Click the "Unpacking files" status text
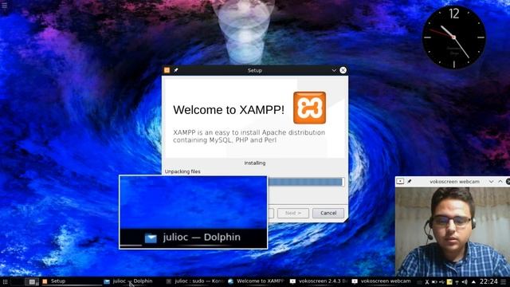Screen dimensions: 510x287 tap(182, 171)
